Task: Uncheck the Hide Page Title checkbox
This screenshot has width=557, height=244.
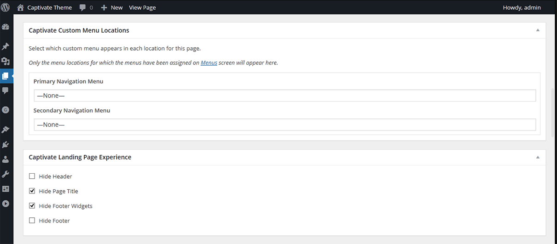Action: [x=32, y=191]
